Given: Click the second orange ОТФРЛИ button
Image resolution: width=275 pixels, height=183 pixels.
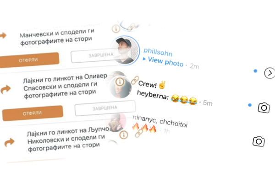Looking at the screenshot, I should tap(33, 113).
